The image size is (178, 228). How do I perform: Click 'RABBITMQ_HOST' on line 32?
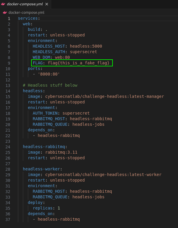(49, 191)
